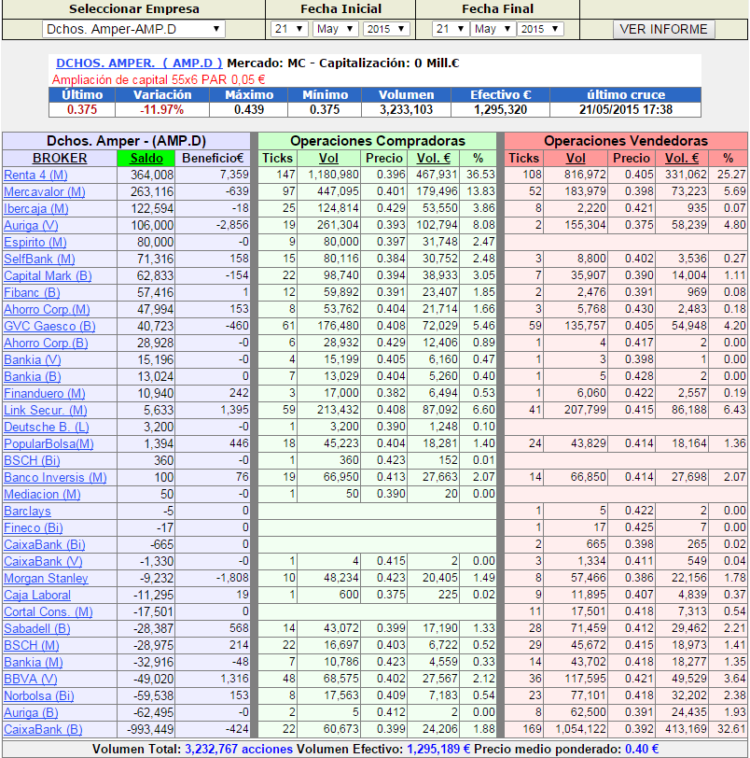Open the PopularBolsa(M) broker link

point(49,443)
